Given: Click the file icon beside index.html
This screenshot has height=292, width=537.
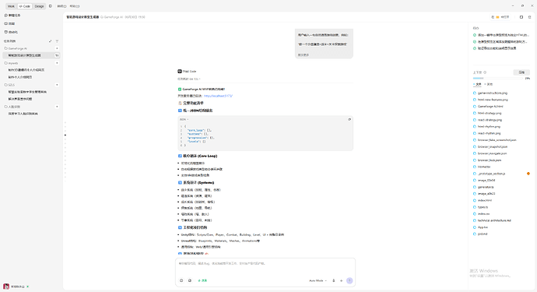Looking at the screenshot, I should pos(475,200).
